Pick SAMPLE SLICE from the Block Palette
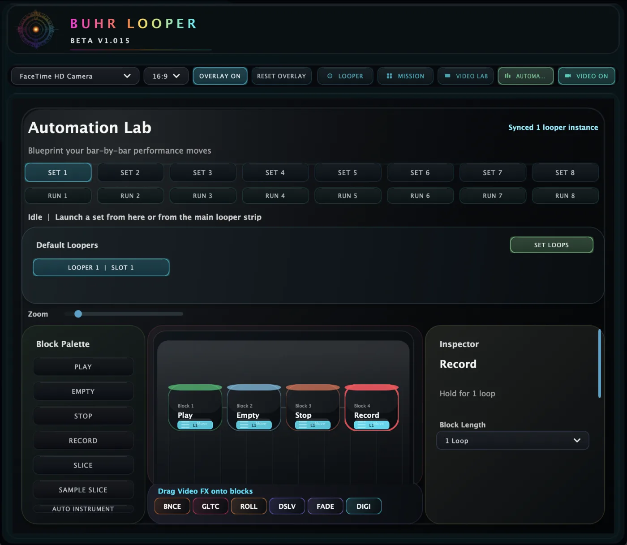627x545 pixels. [83, 490]
